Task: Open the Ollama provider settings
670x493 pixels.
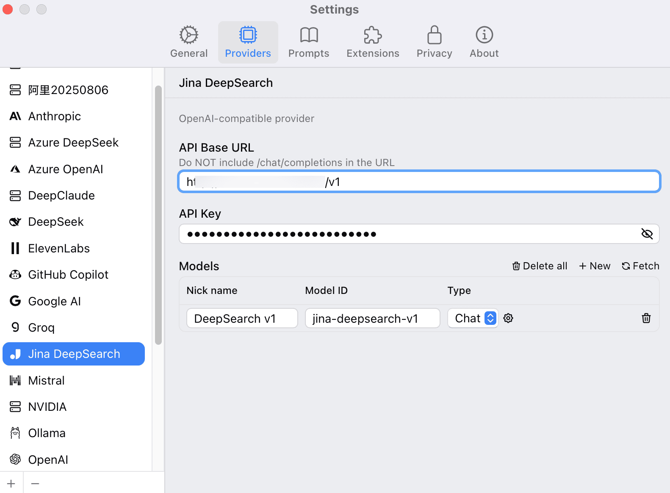Action: [x=74, y=433]
